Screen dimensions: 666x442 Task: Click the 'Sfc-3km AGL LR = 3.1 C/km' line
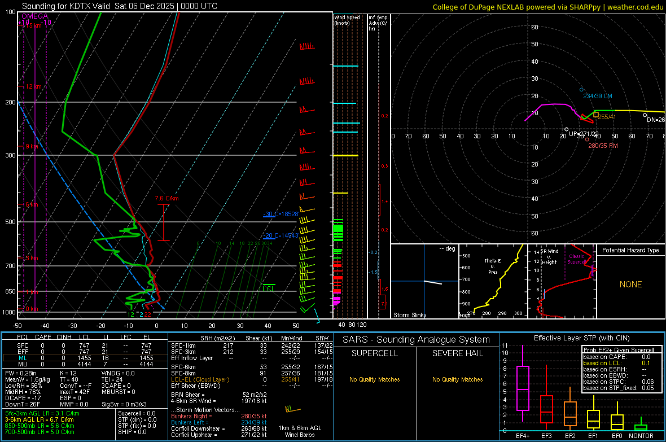[x=42, y=413]
